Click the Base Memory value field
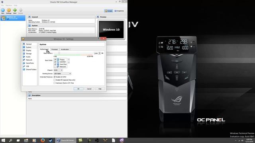255x143 pixels. 96,53
